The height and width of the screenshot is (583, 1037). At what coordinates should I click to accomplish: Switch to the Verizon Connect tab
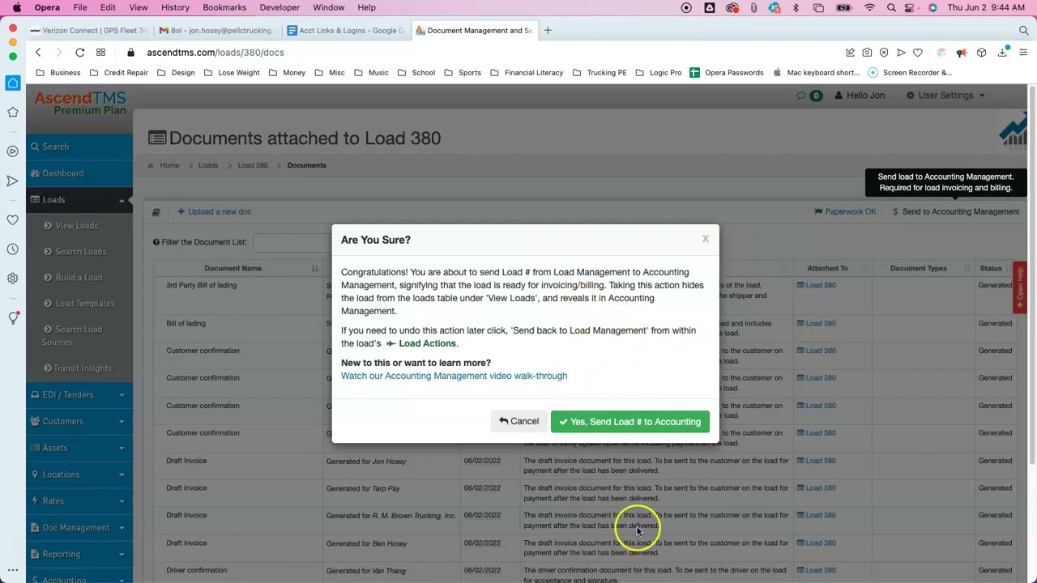(x=88, y=31)
